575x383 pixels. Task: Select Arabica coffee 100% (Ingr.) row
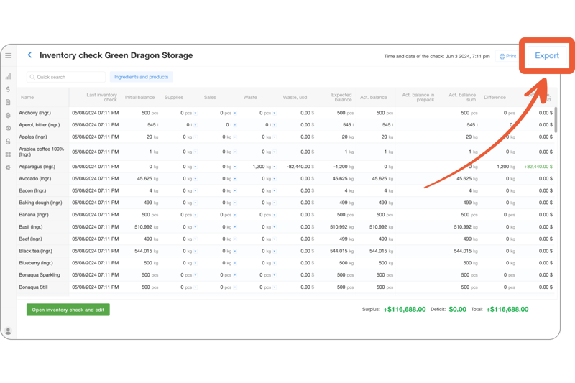coord(42,152)
